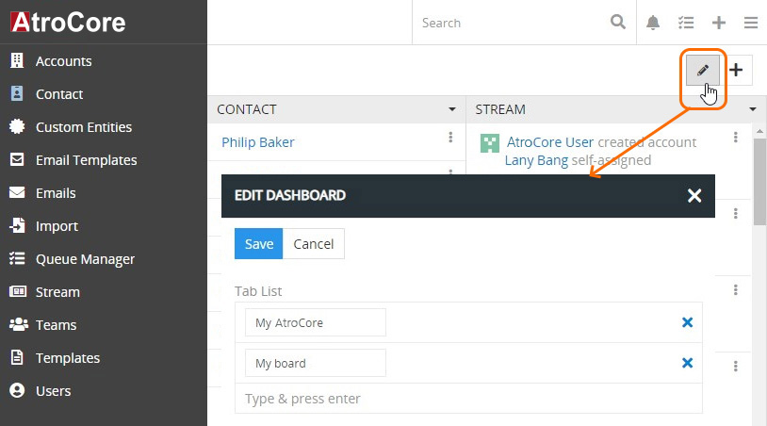The width and height of the screenshot is (767, 426).
Task: Click the My board tab name field
Action: tap(316, 363)
